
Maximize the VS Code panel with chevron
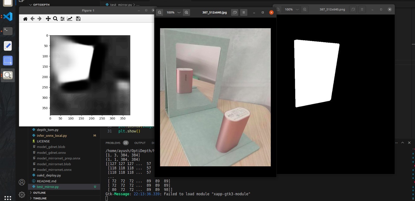403,143
